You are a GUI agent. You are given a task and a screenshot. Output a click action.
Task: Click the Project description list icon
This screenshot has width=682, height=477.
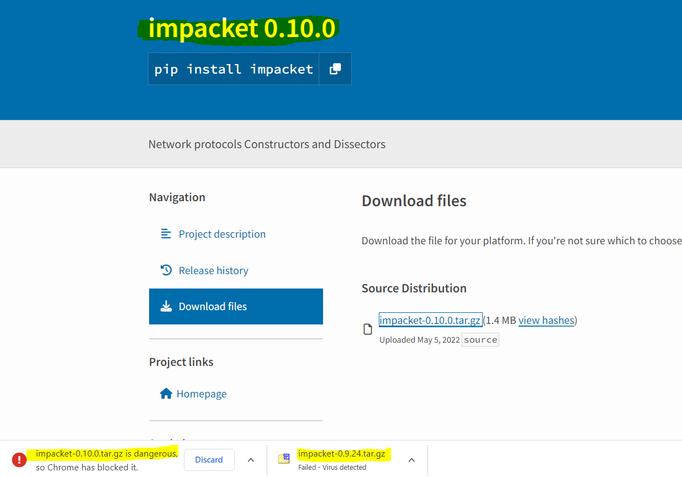point(166,234)
